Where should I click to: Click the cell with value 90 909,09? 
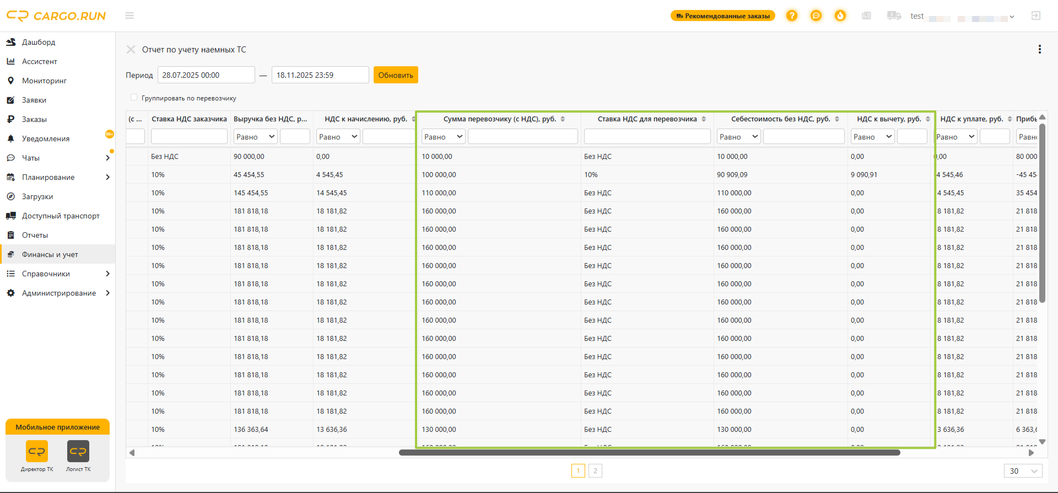pos(780,175)
